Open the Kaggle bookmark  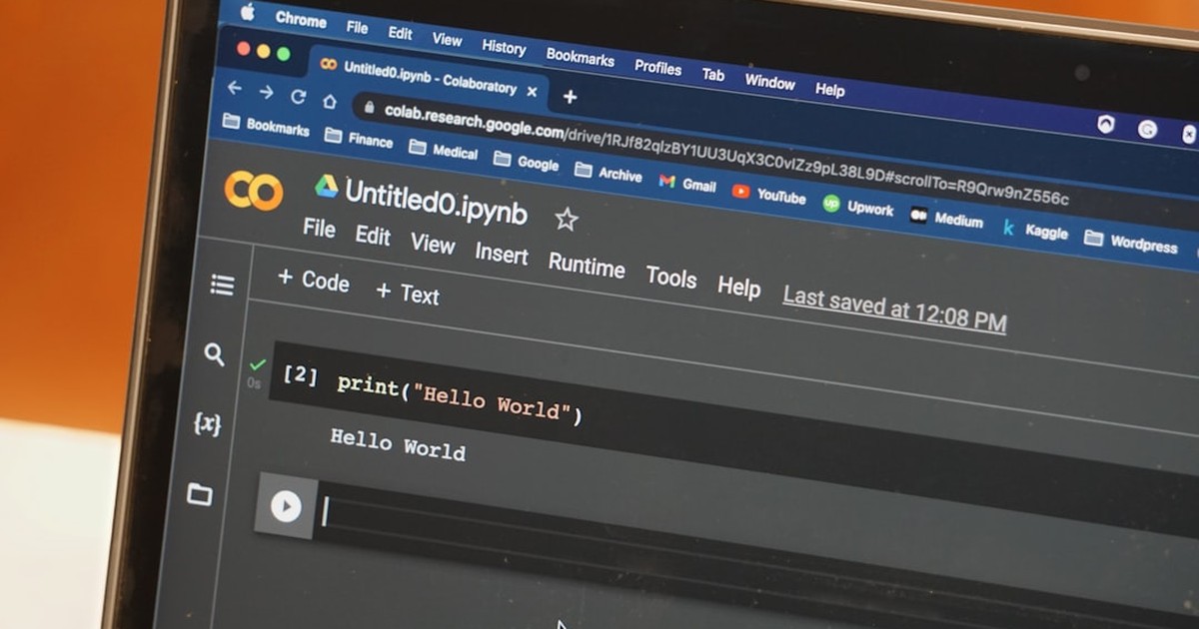click(1035, 231)
